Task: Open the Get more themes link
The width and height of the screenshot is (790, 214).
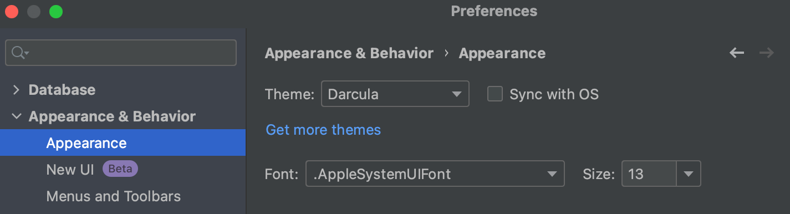Action: [323, 130]
